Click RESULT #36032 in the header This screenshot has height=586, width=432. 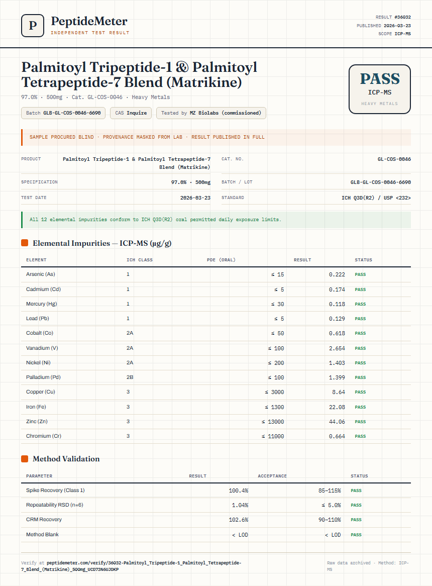(393, 17)
